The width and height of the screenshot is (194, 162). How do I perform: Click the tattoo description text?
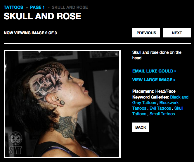(x=157, y=55)
